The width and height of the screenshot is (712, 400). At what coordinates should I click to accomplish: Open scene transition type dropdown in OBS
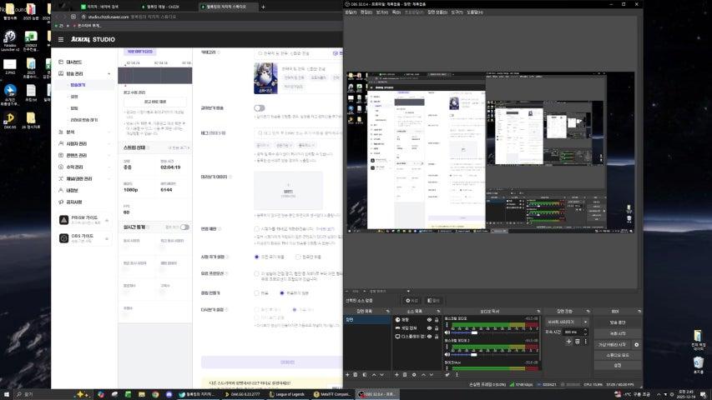(x=567, y=322)
